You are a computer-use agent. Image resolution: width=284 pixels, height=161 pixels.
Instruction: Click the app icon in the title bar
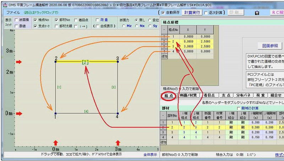pyautogui.click(x=5, y=5)
